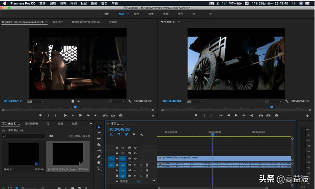Click the macOS Spotlight search icon
Screen dimensions: 315x189
(x=294, y=3)
